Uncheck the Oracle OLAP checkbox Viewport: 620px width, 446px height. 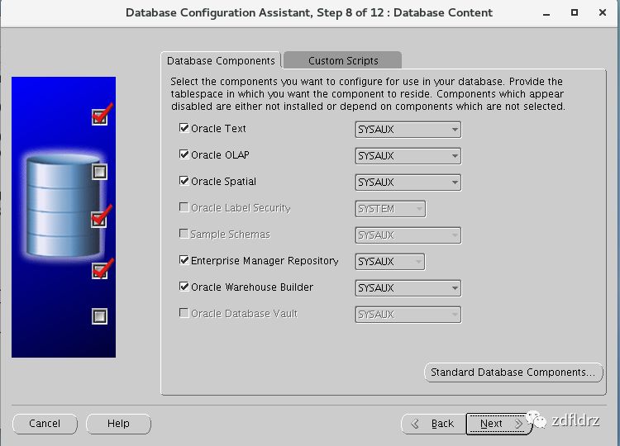(x=184, y=154)
